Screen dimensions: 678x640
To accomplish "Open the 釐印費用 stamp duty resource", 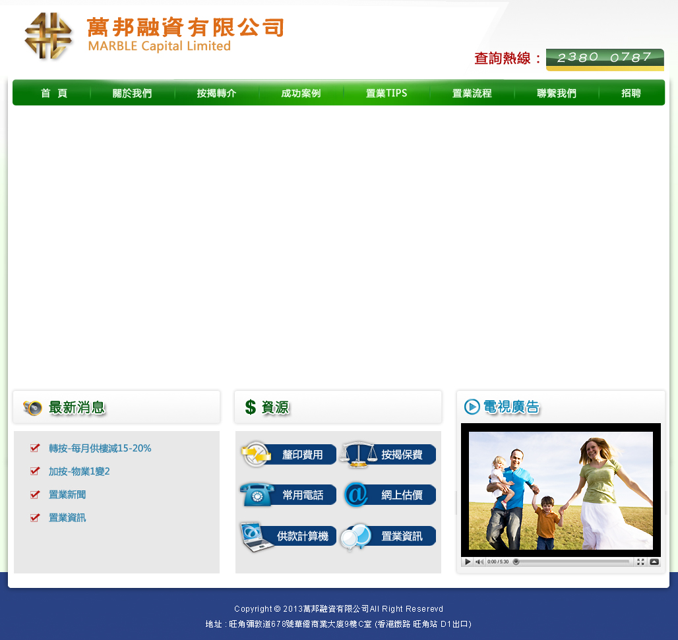I will pyautogui.click(x=288, y=455).
